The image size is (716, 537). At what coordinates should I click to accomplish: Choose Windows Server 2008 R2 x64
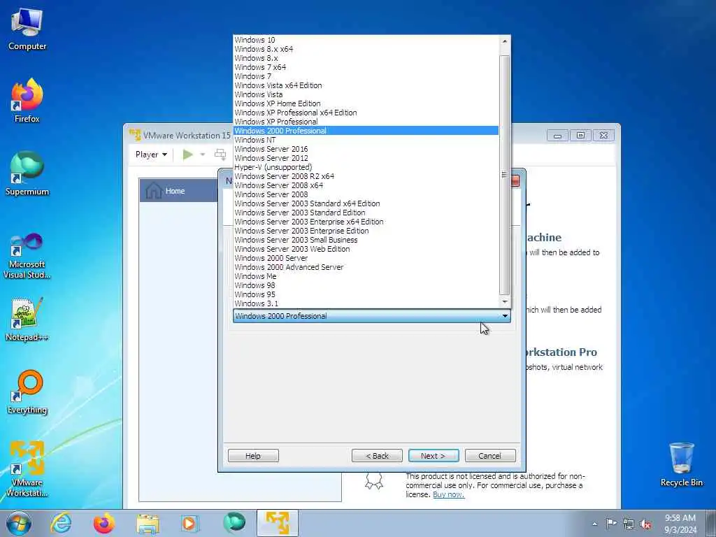[x=366, y=176]
